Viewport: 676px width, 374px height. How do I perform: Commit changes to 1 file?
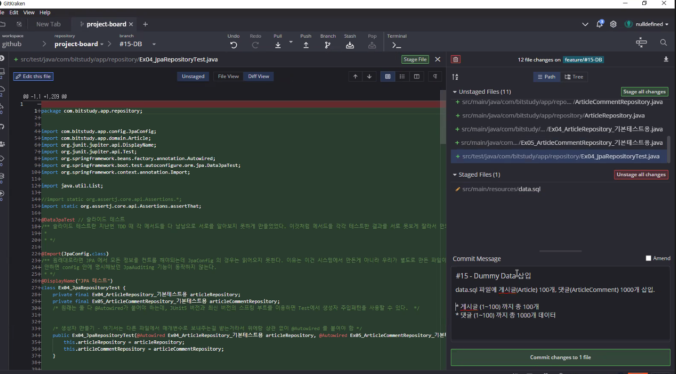click(x=560, y=357)
